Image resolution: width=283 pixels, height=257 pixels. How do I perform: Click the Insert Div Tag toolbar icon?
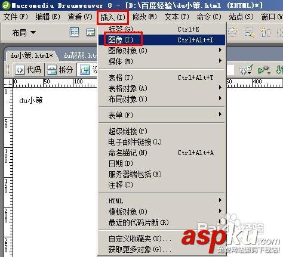click(91, 32)
